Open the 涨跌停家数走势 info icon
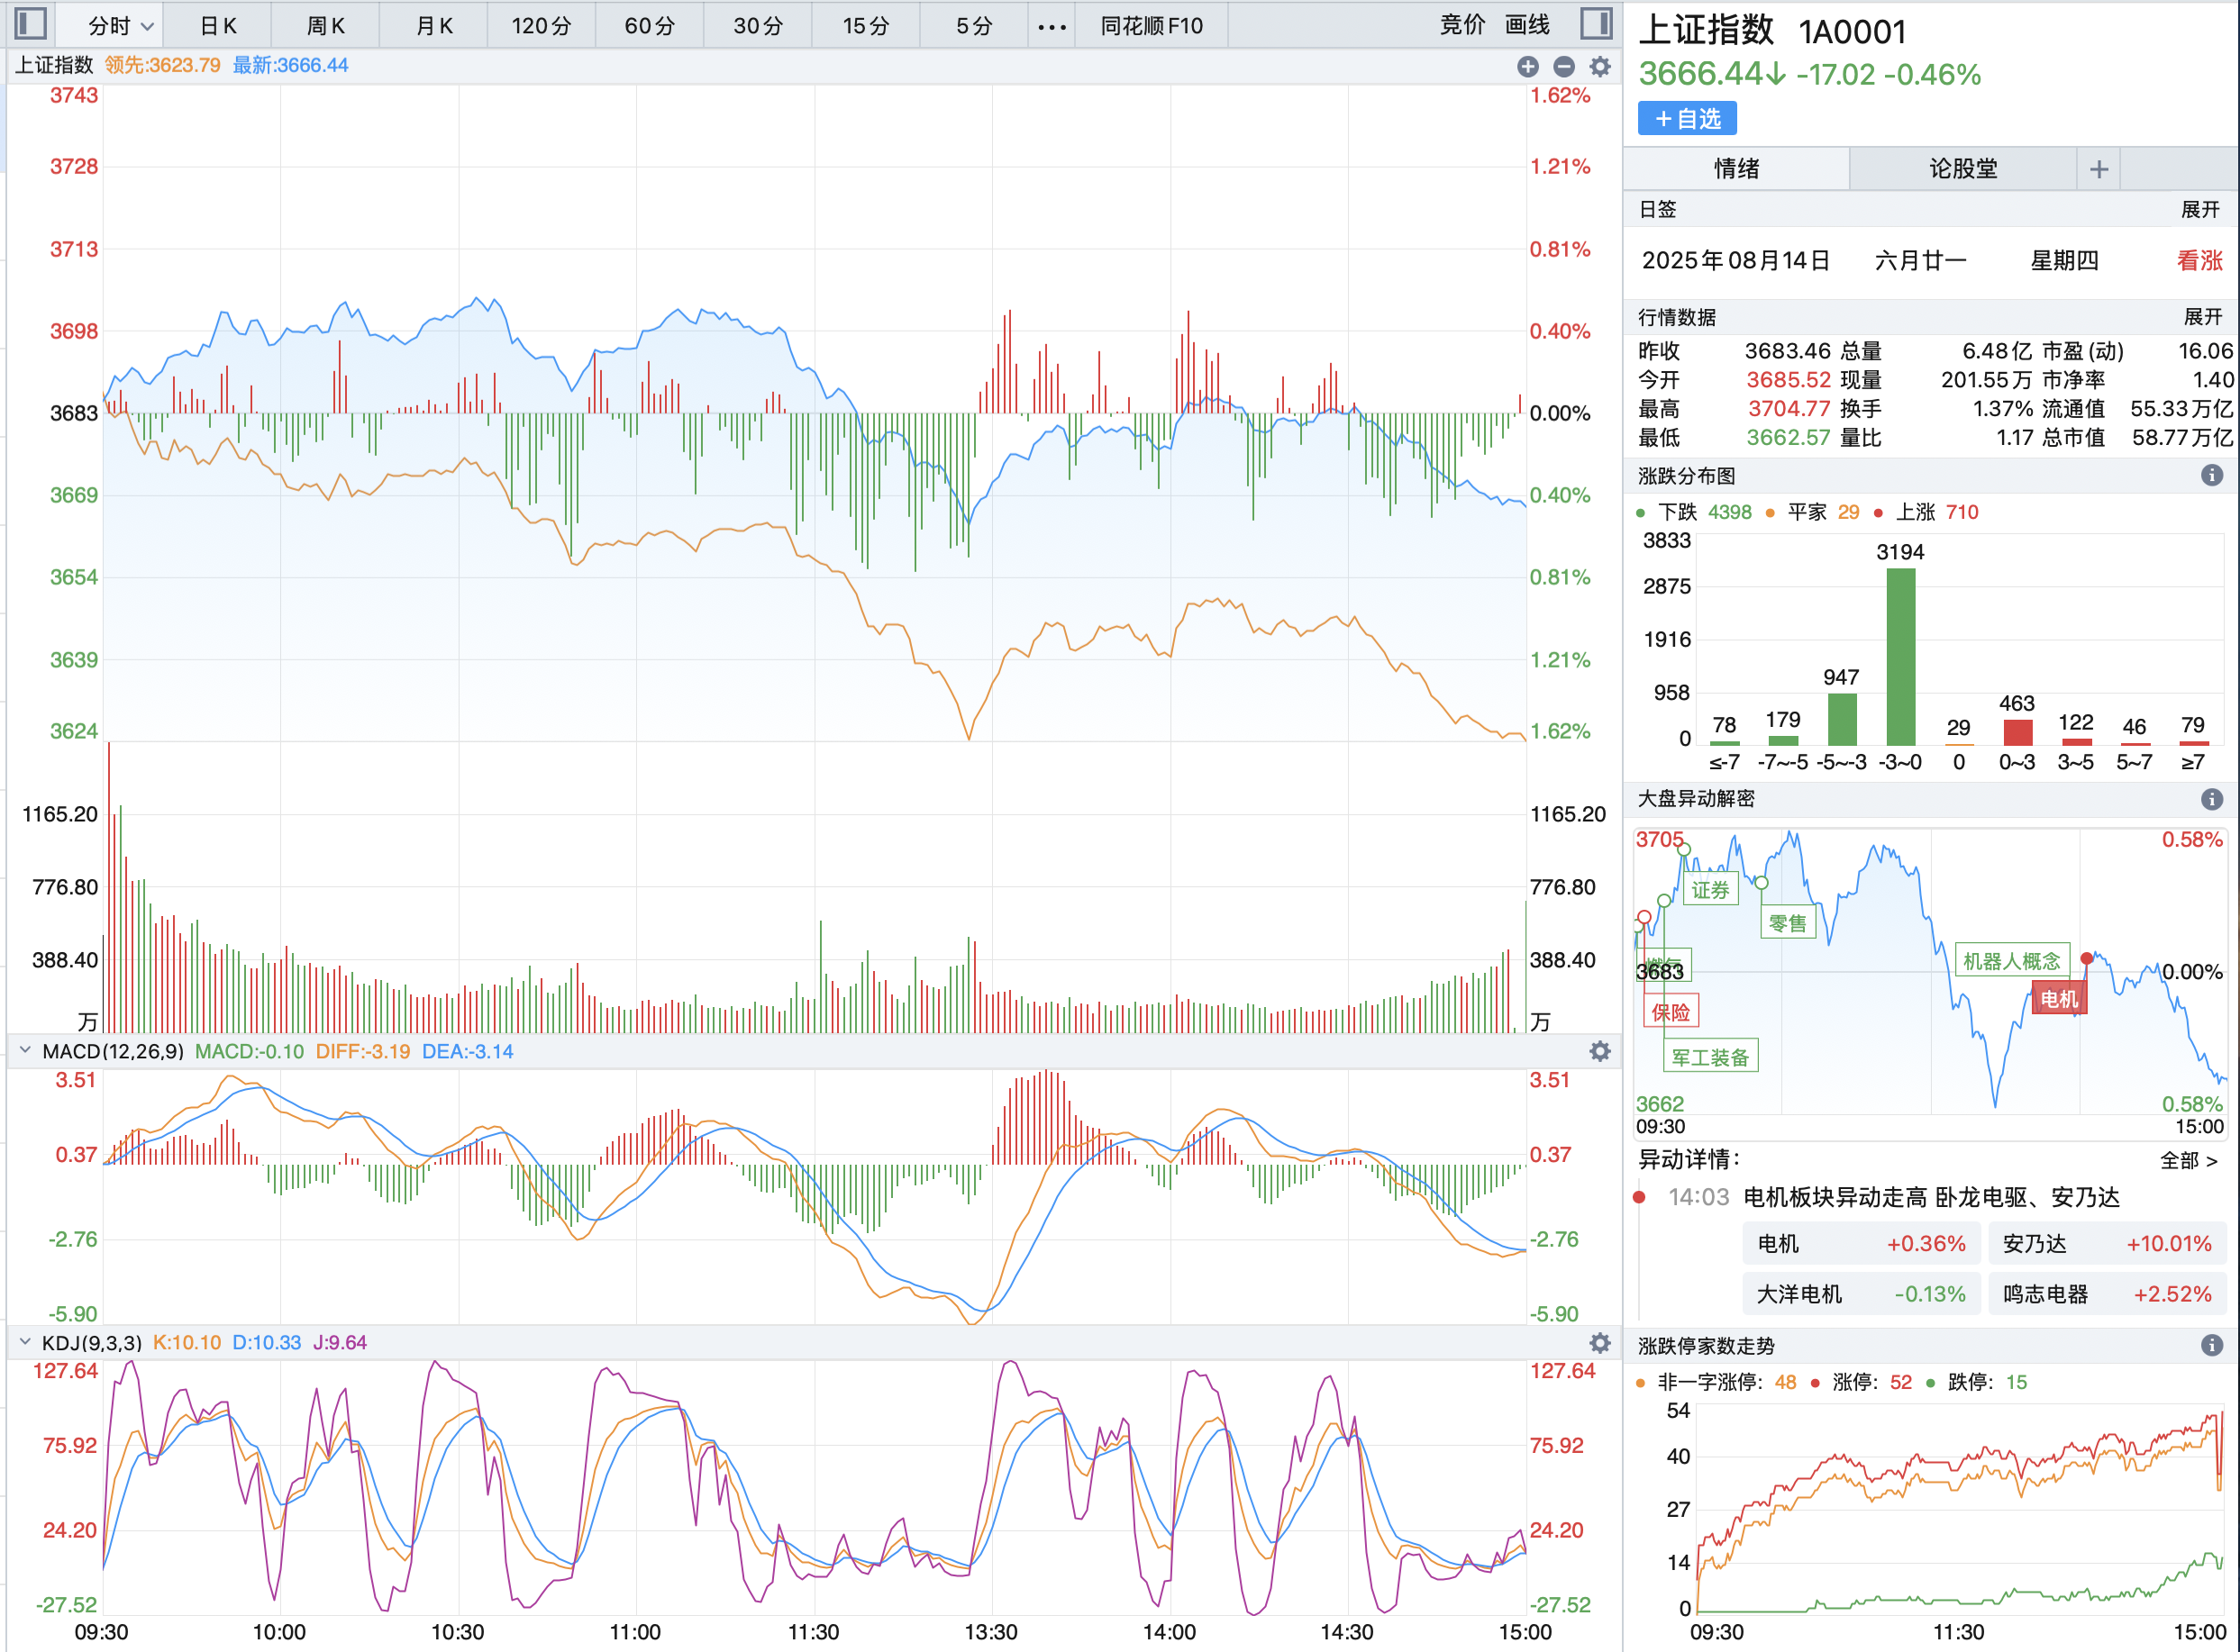This screenshot has width=2240, height=1652. click(2213, 1345)
